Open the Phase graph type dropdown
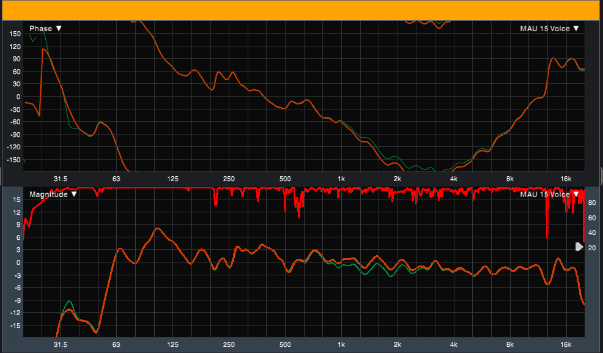 (45, 28)
